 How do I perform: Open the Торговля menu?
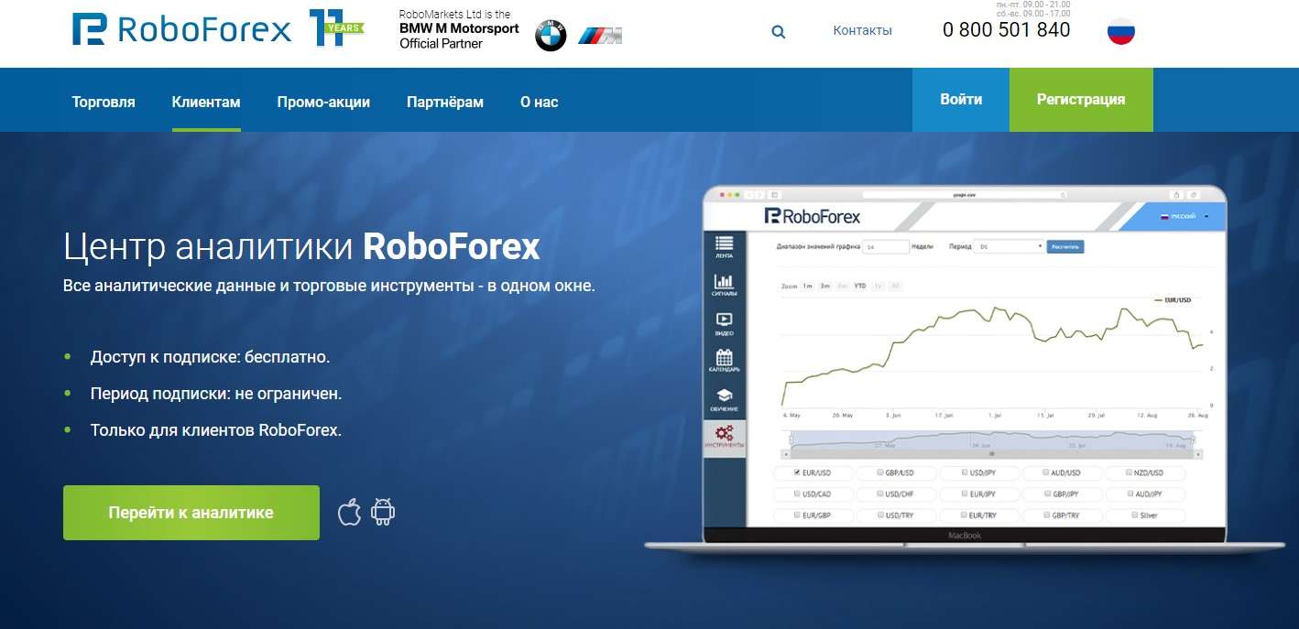pos(104,102)
